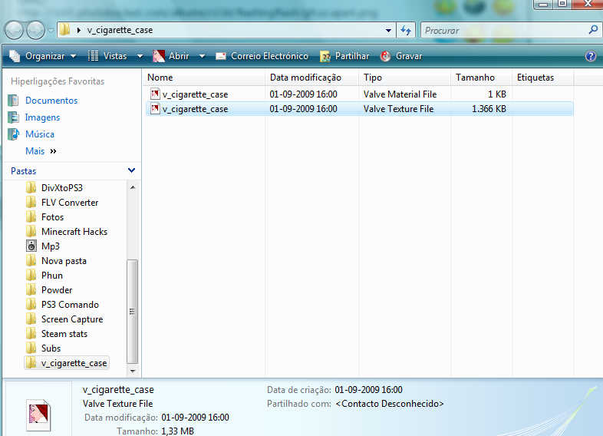Click the search magnifier icon
The width and height of the screenshot is (603, 436).
pos(593,30)
